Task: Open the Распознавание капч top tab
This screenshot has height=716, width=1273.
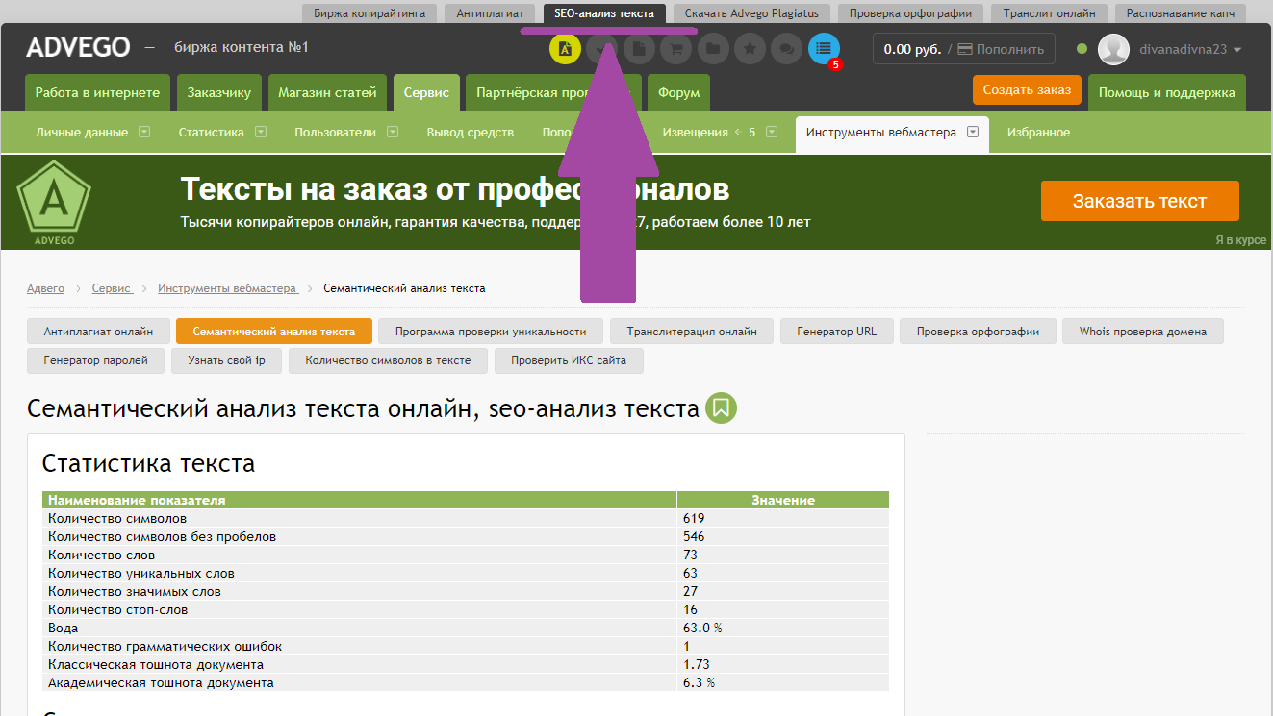Action: click(1181, 13)
